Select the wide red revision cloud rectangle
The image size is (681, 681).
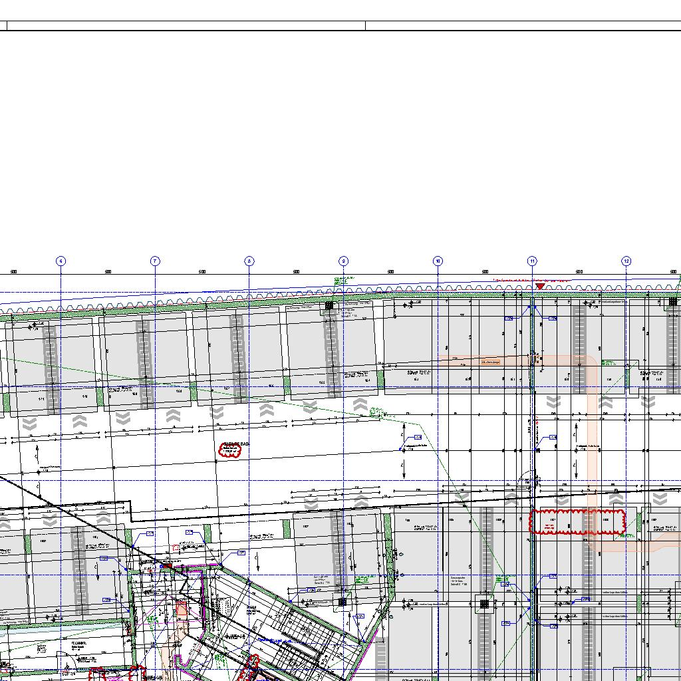(x=577, y=521)
